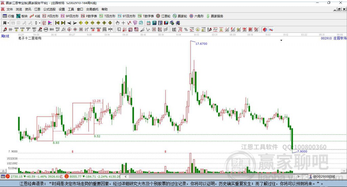The height and width of the screenshot is (187, 347).
Task: Select the hand pan tool
Action: click(118, 23)
